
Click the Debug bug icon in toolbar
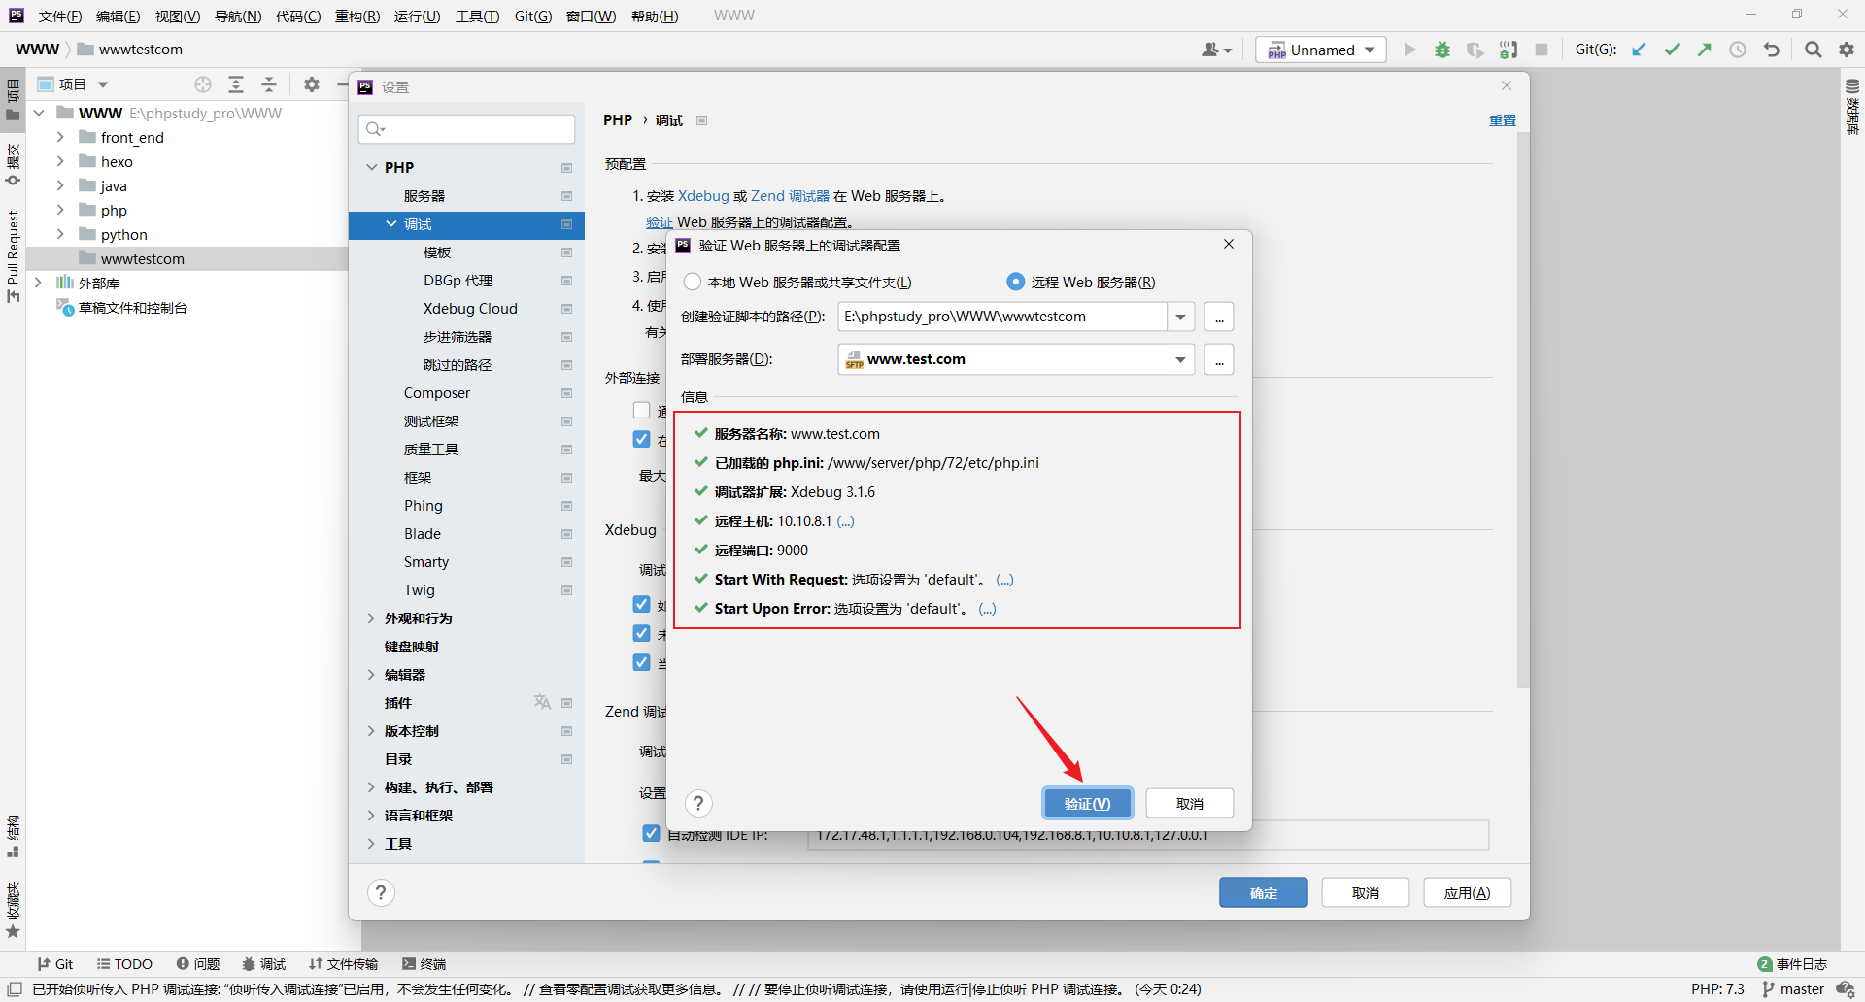tap(1442, 50)
